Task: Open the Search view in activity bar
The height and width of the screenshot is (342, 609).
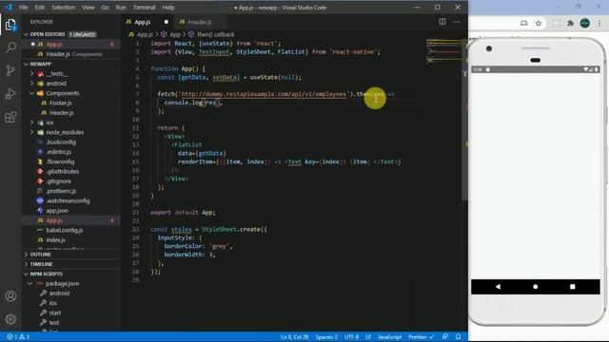Action: [10, 47]
